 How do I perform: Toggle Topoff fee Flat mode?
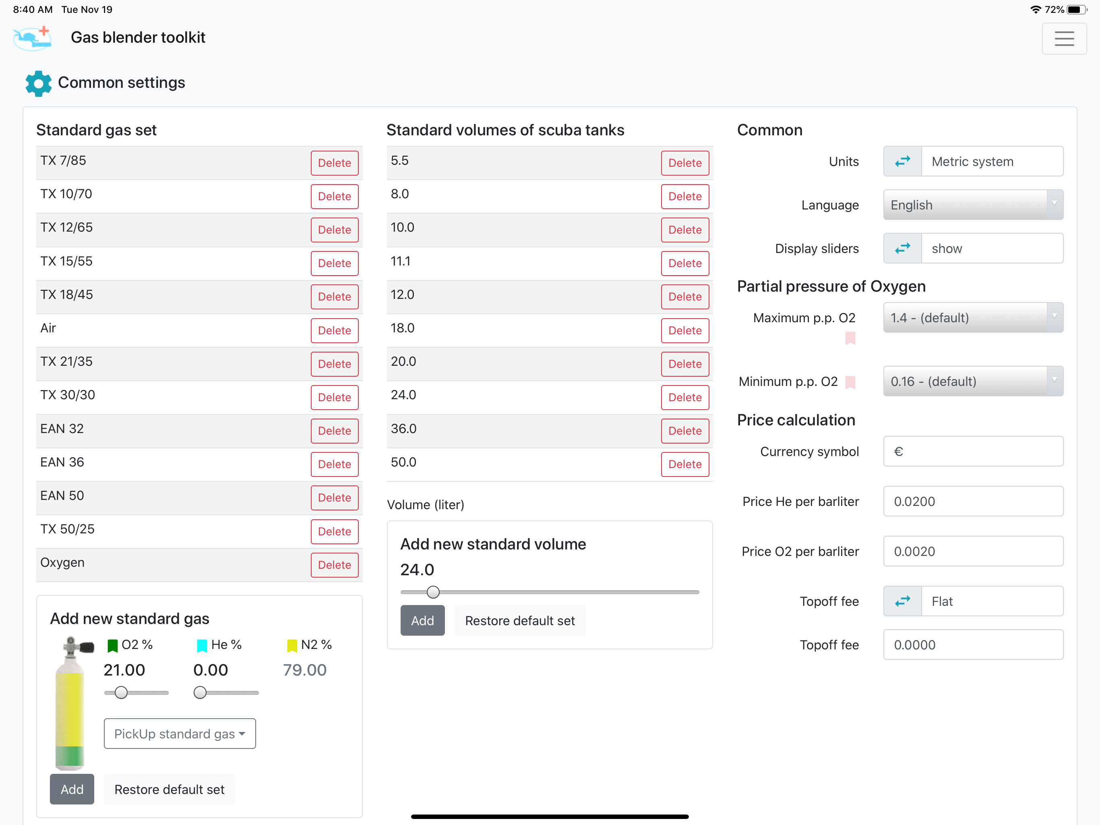coord(973,601)
